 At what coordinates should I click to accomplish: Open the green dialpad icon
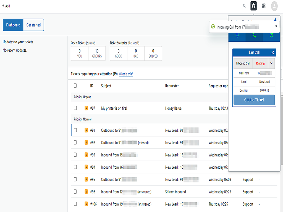[x=237, y=35]
